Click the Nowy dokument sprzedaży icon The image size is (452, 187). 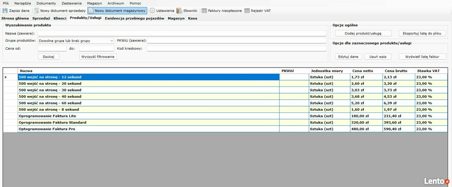click(x=36, y=11)
